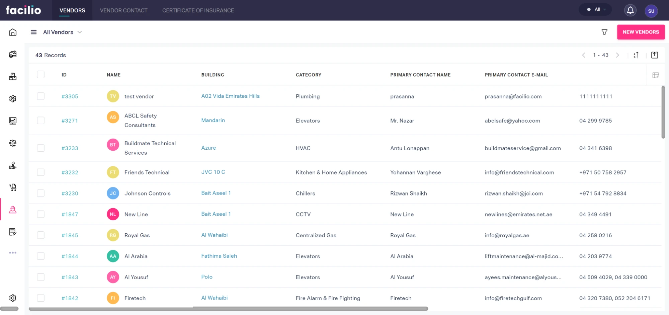The image size is (669, 315).
Task: Check the select-all checkbox in header
Action: 40,75
